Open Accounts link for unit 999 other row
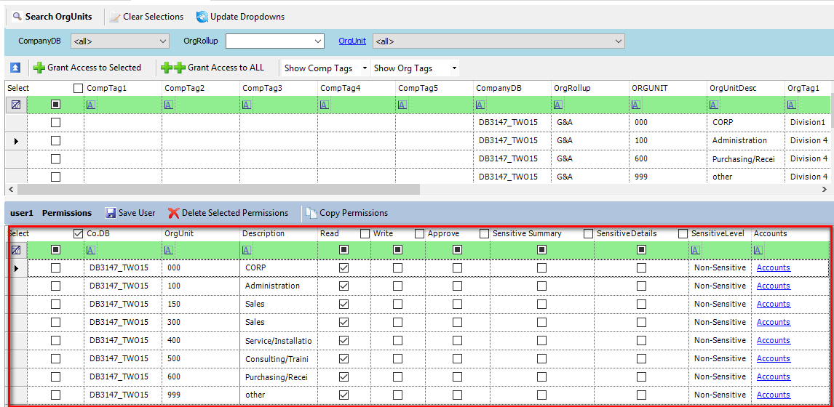Screen dimensions: 834x407 [774, 395]
